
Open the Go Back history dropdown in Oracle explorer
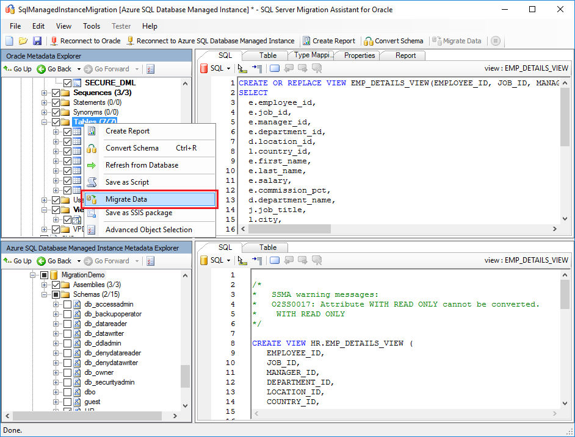79,69
